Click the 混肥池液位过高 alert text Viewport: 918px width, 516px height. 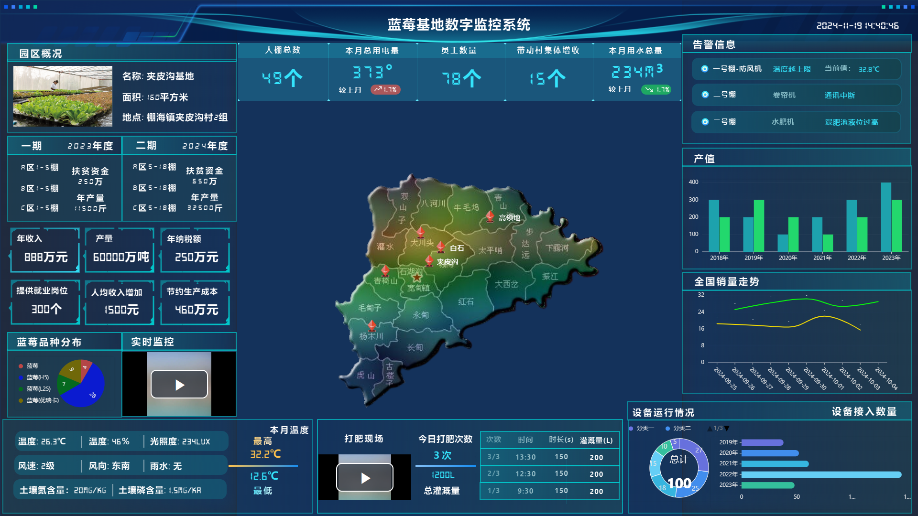coord(851,122)
